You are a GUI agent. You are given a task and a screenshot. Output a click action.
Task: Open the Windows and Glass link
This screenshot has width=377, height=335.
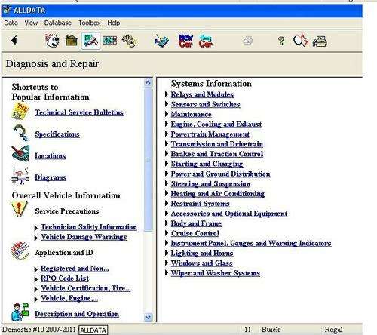tap(201, 263)
